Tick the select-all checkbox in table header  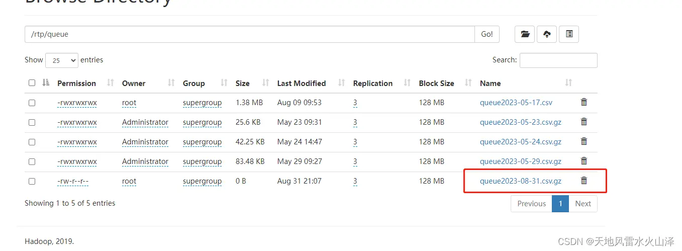tap(32, 83)
